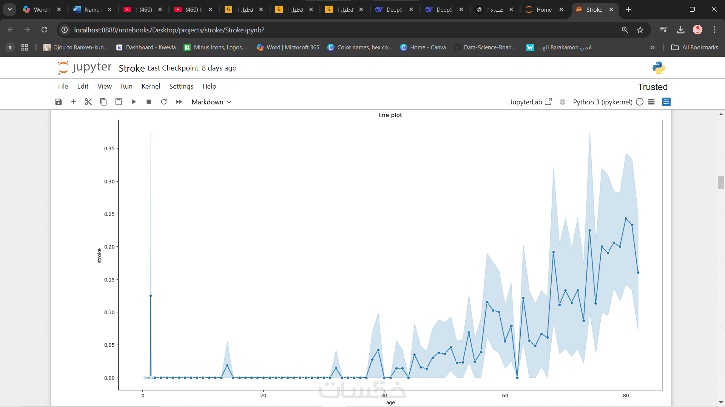Restart the kernel with the circular arrow icon
Screen dimensions: 725x407
[164, 102]
